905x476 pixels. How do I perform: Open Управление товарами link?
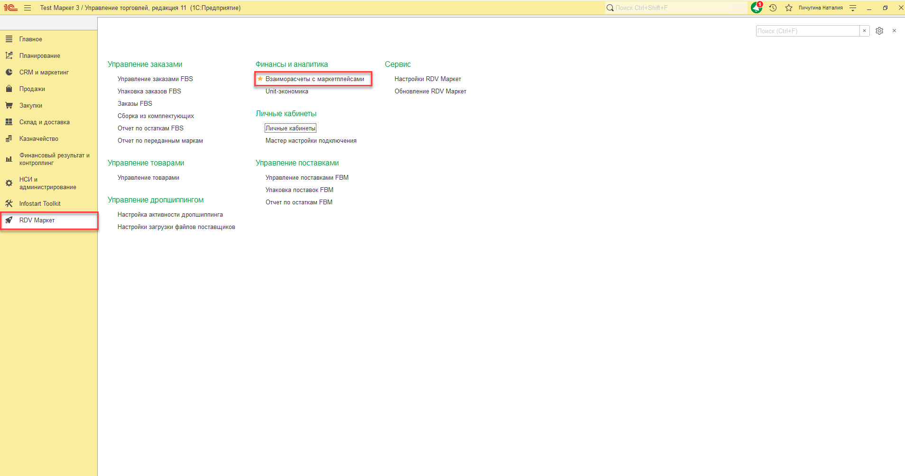coord(148,177)
